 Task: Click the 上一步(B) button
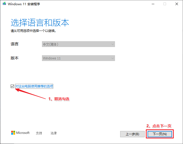[132, 134]
